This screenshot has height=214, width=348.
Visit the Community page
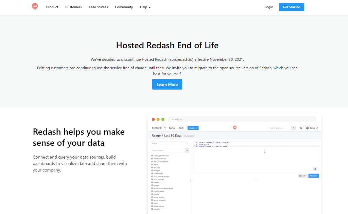(124, 7)
